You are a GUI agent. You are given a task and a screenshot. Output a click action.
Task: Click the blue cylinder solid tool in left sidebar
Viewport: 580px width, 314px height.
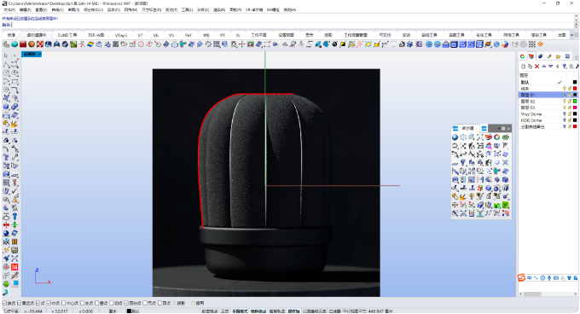(x=6, y=107)
